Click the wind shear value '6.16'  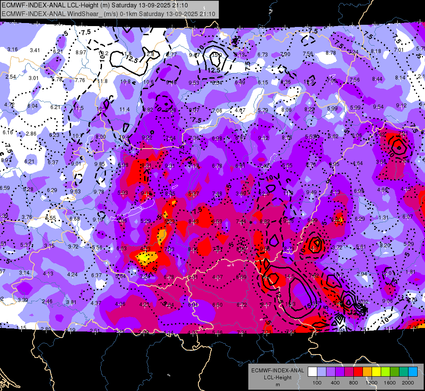point(8,133)
